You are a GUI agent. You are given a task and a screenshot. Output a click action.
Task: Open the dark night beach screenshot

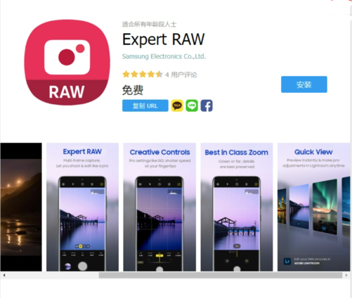tap(21, 207)
